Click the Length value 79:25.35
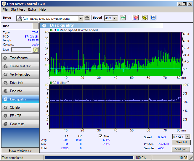Image resolution: width=194 pixels, height=161 pixels. point(33,40)
